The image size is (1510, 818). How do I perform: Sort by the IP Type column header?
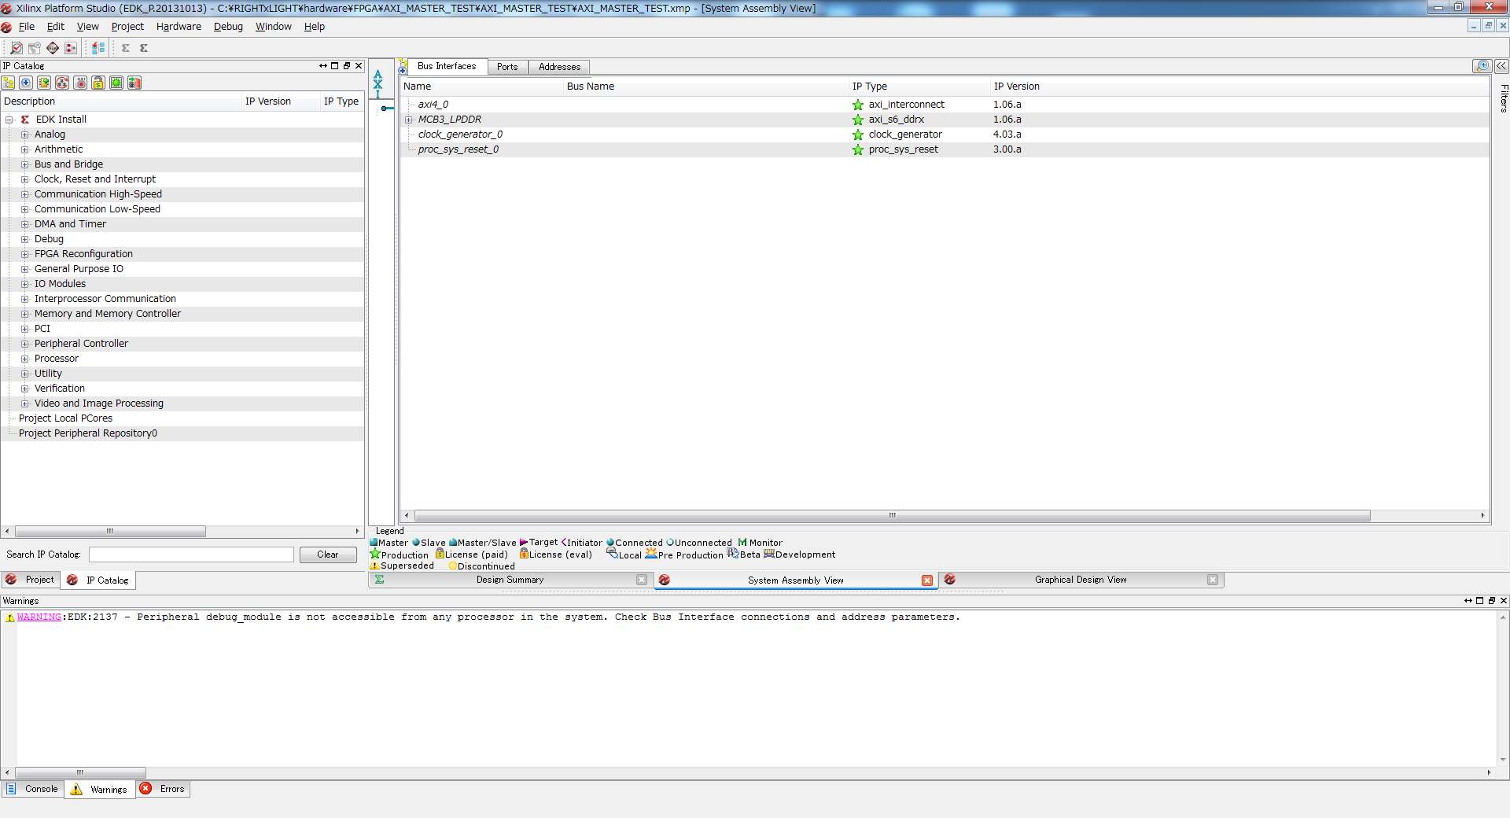919,87
